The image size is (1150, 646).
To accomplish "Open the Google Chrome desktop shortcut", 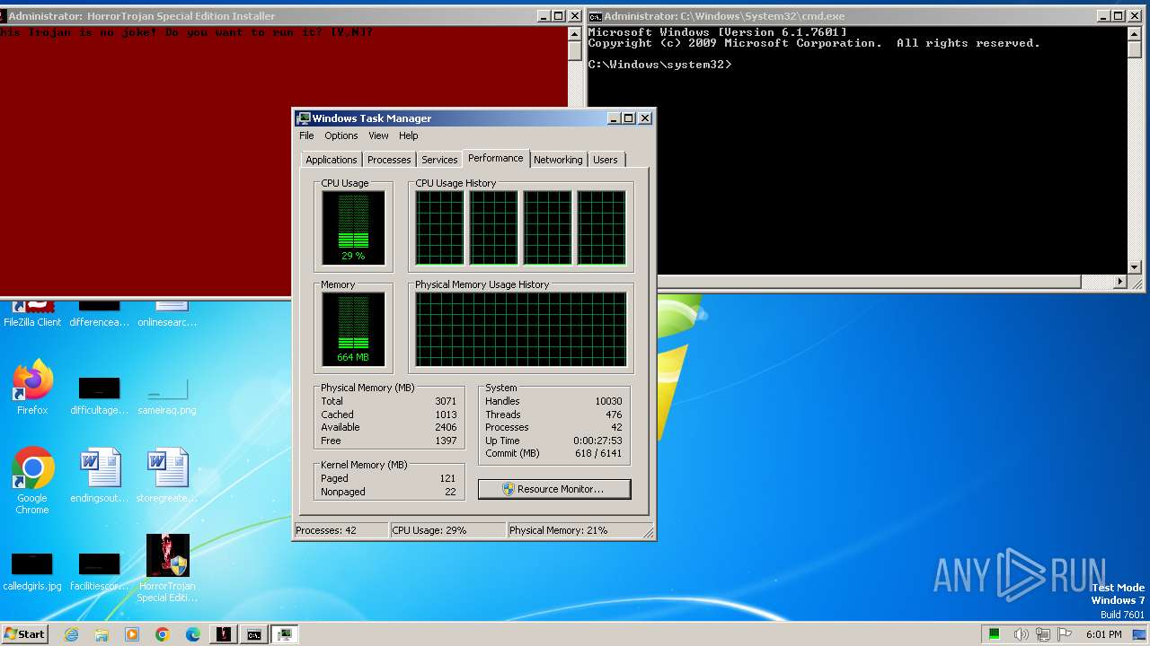I will tap(32, 481).
